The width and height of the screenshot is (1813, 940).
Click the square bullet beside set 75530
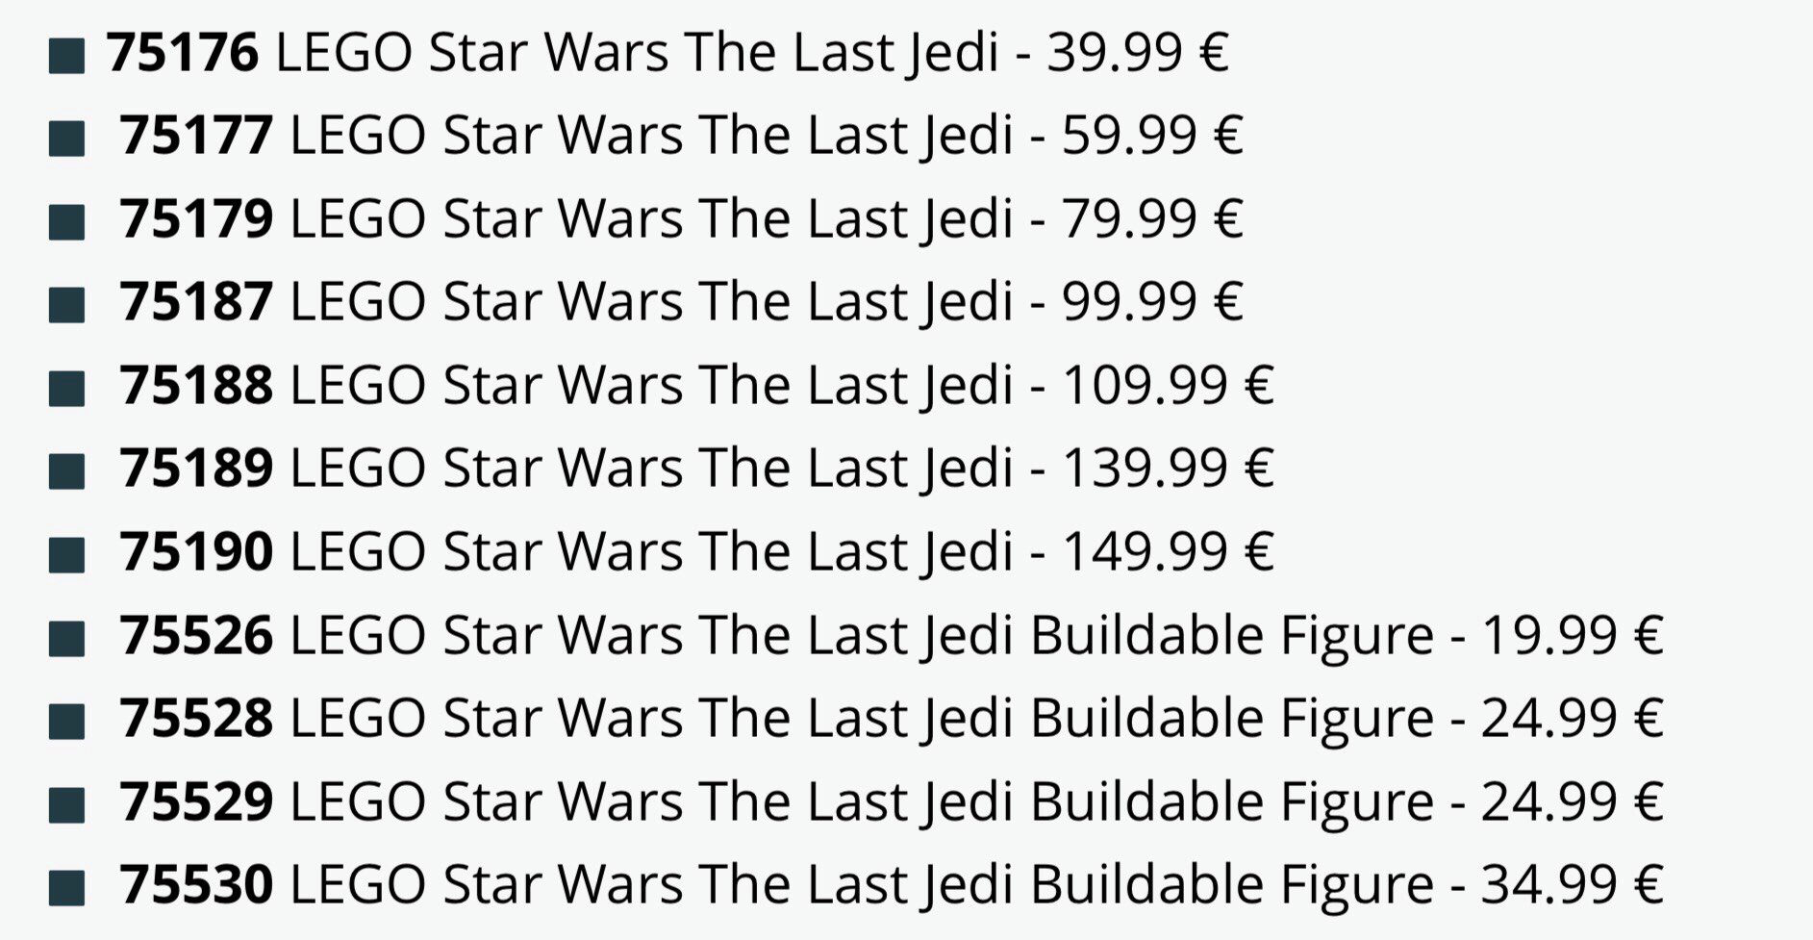point(66,887)
